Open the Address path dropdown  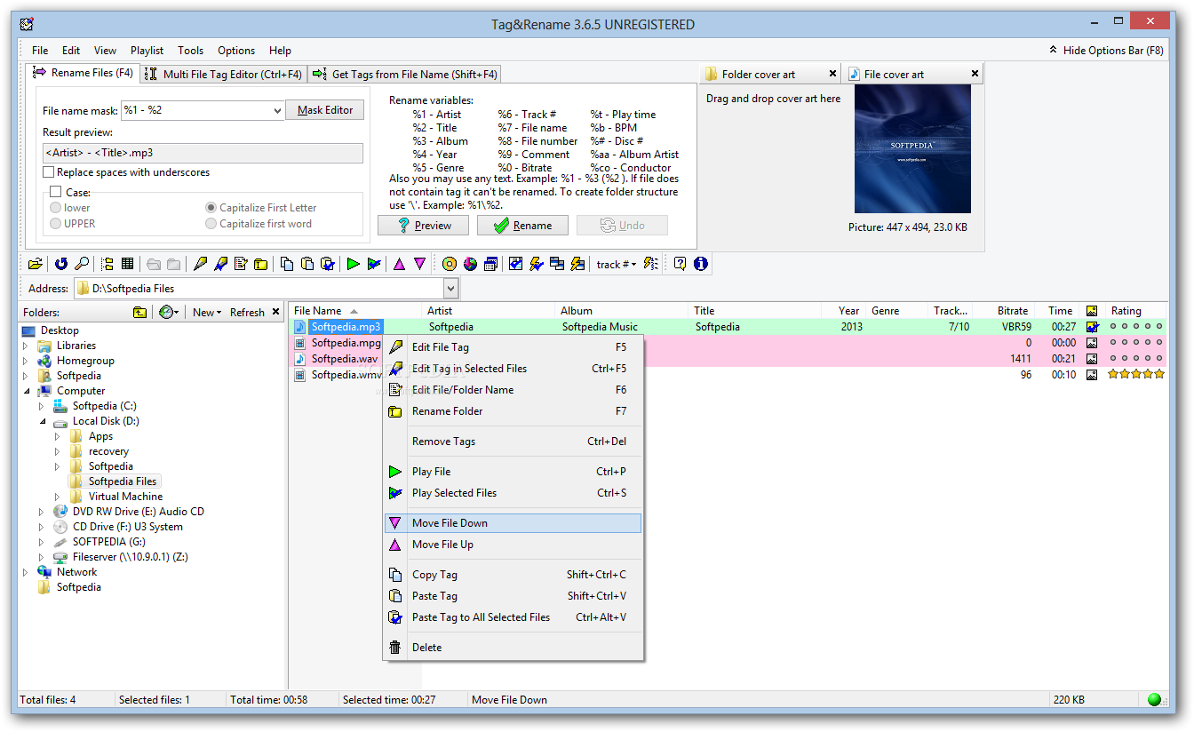coord(450,289)
